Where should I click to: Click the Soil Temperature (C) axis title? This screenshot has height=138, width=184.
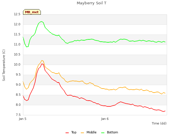pos(4,65)
